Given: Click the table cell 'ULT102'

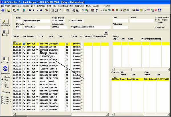Looking at the screenshot, I should [53, 47].
